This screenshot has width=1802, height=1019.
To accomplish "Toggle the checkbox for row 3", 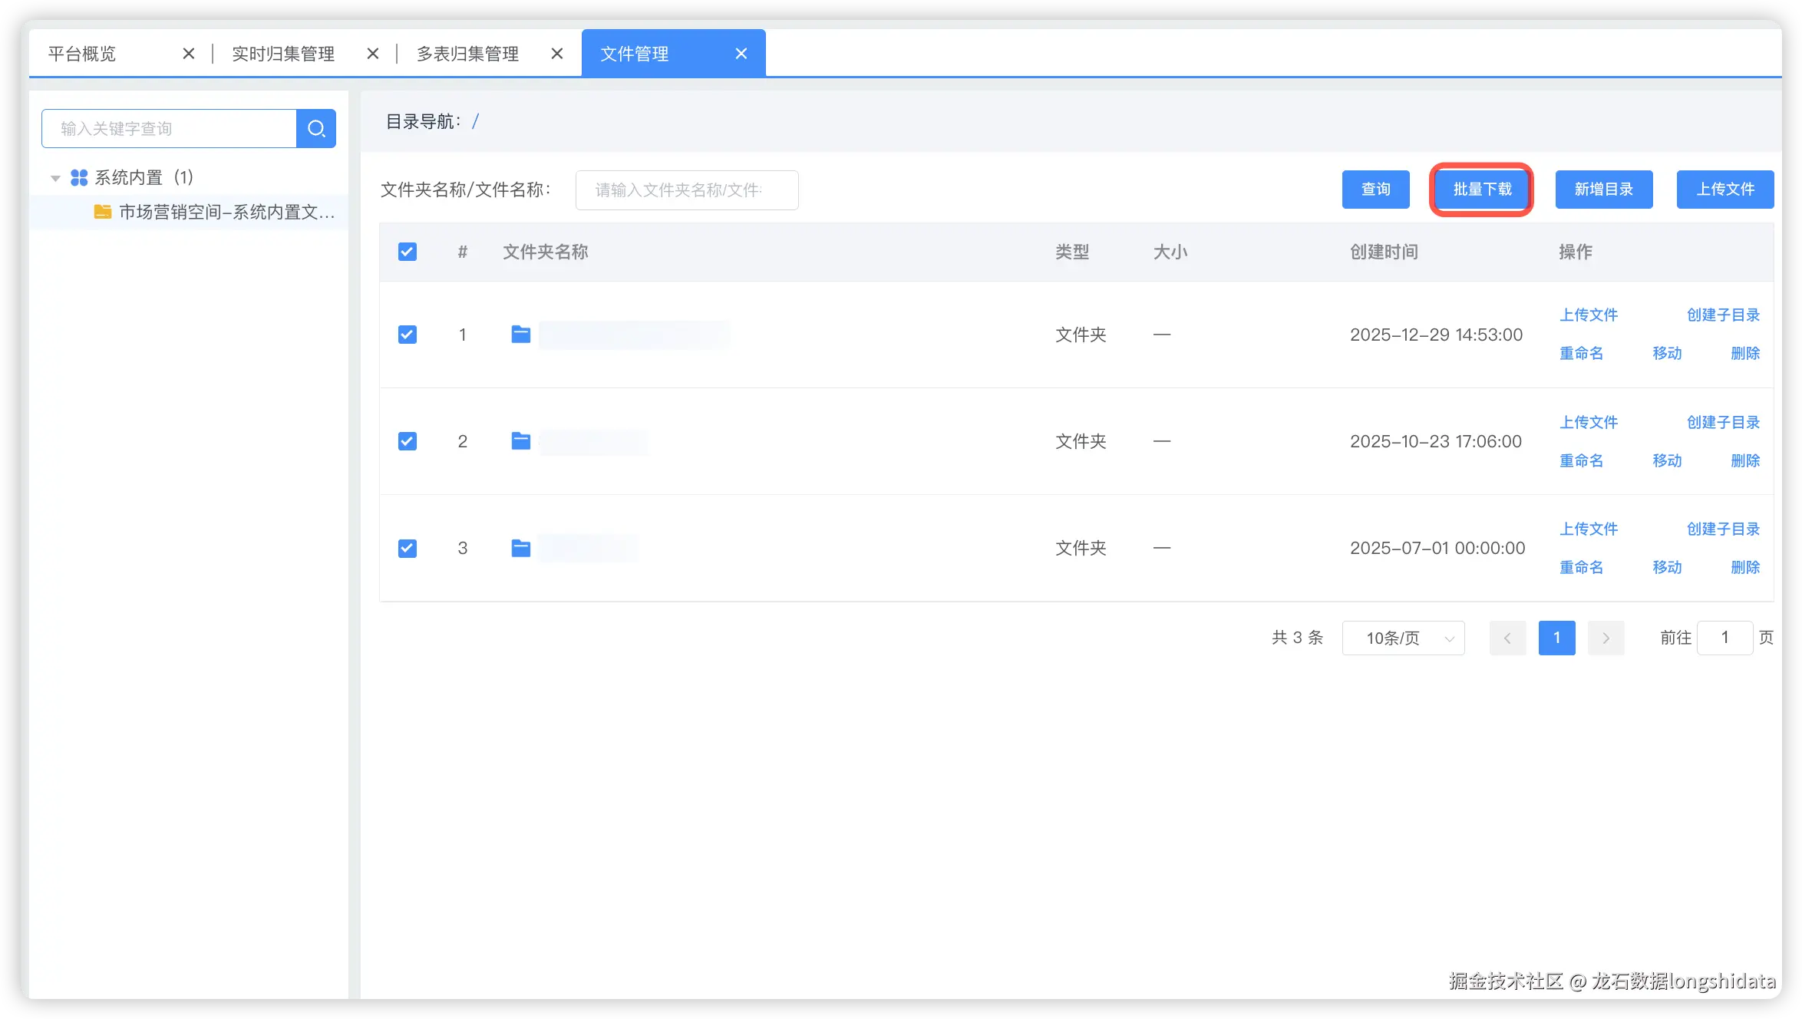I will [408, 548].
